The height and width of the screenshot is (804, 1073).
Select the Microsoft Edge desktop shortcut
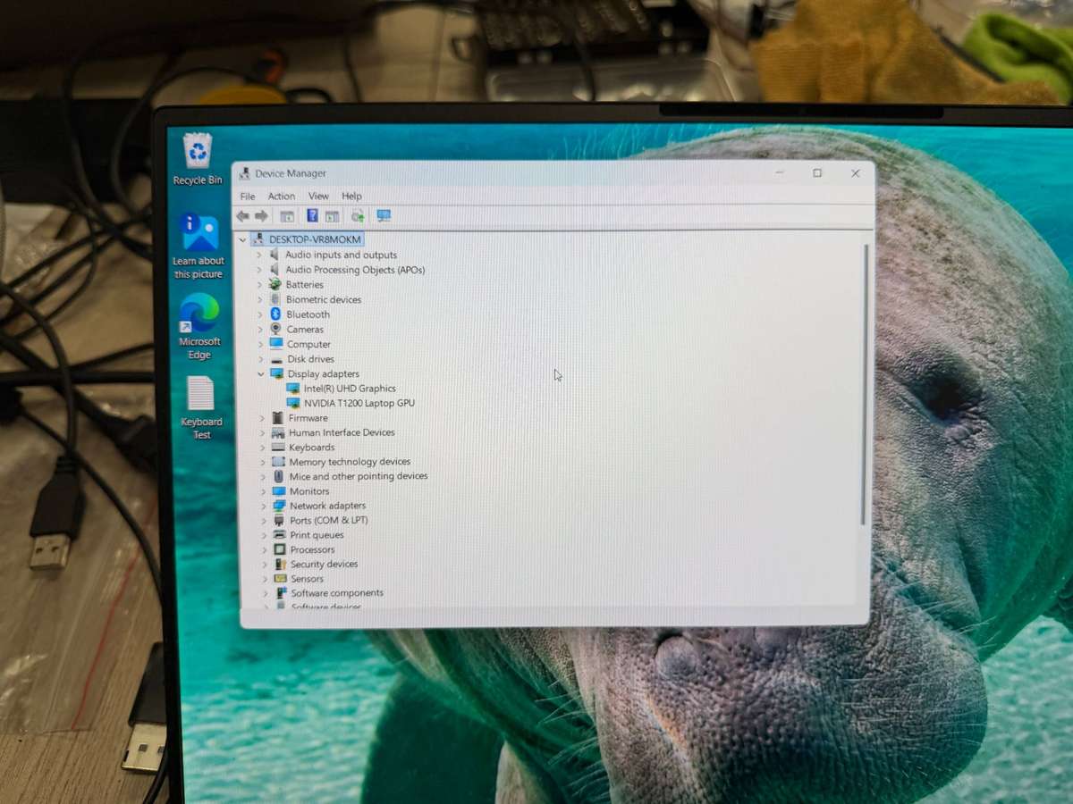point(199,327)
